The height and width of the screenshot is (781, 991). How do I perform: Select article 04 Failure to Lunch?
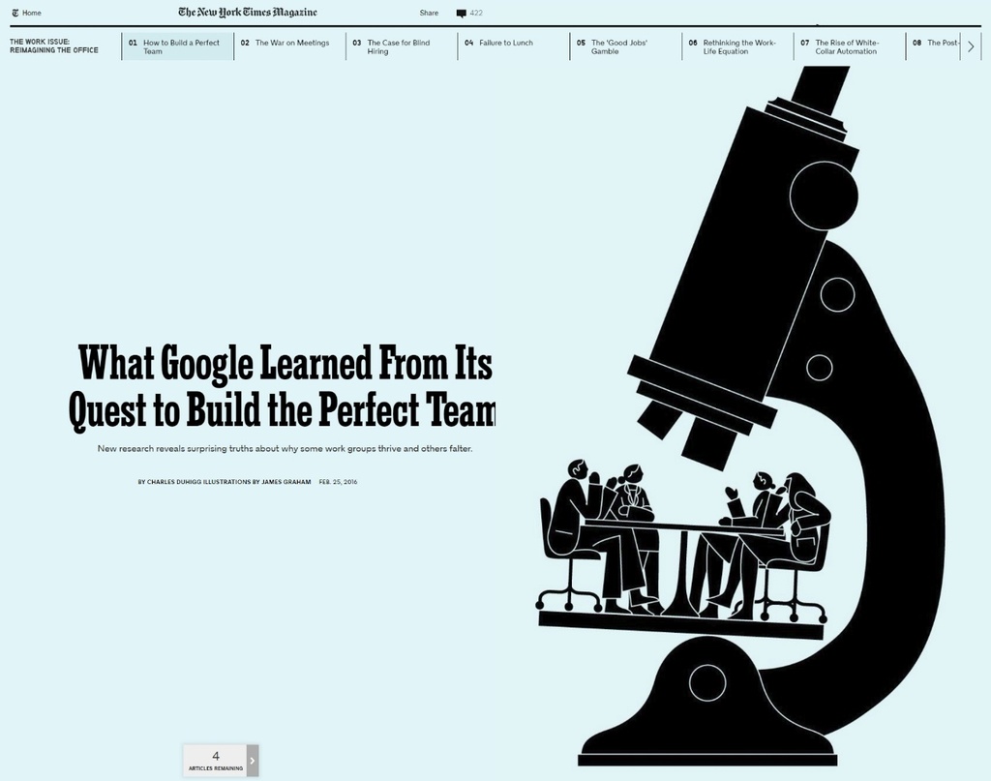(x=514, y=46)
